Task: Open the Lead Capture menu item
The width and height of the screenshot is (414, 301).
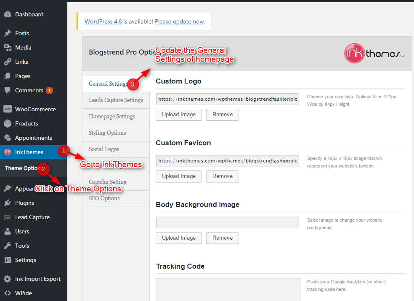Action: coord(34,217)
